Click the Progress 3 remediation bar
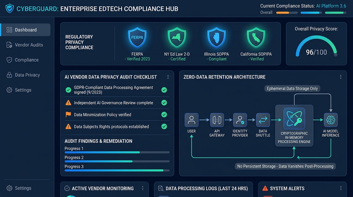The height and width of the screenshot is (197, 353). click(117, 170)
